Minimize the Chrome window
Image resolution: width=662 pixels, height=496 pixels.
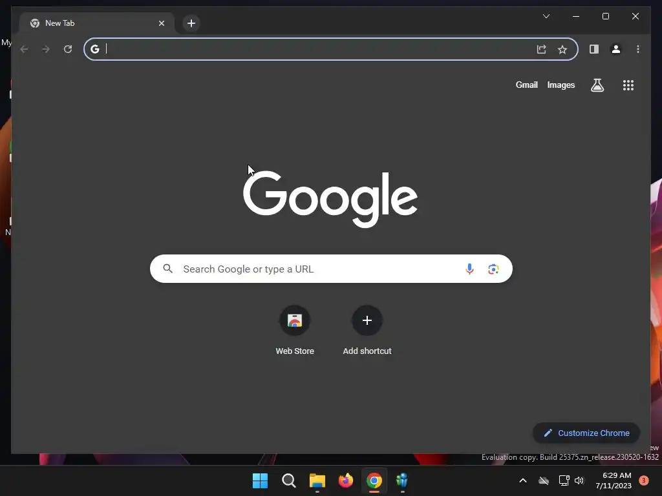576,16
